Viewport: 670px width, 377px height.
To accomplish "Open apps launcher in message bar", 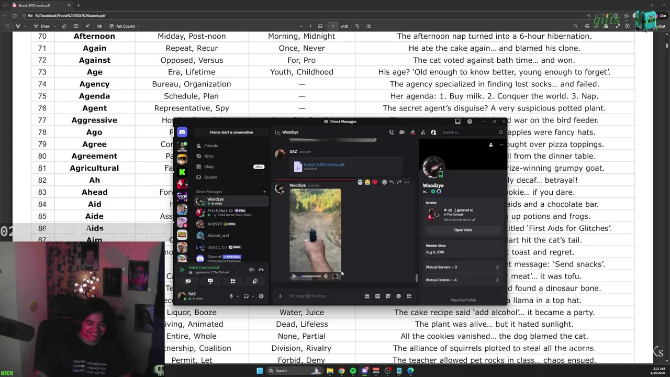I will click(409, 296).
